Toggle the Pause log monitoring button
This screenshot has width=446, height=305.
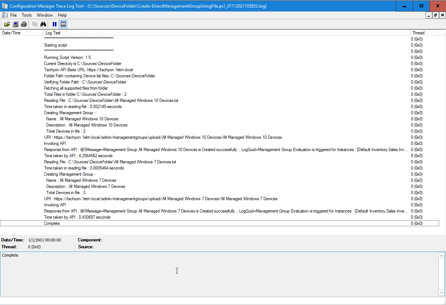pyautogui.click(x=55, y=24)
